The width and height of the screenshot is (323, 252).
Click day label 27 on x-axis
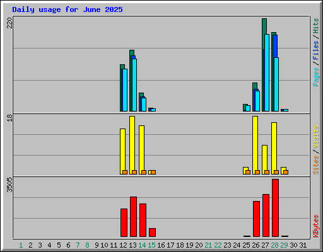pos(265,245)
